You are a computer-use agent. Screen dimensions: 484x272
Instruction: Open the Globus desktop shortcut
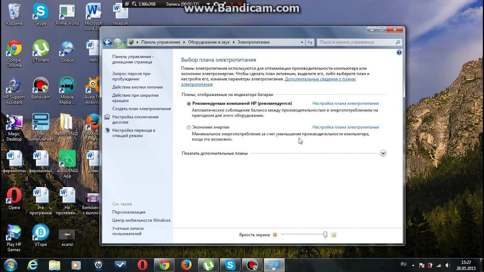[67, 51]
